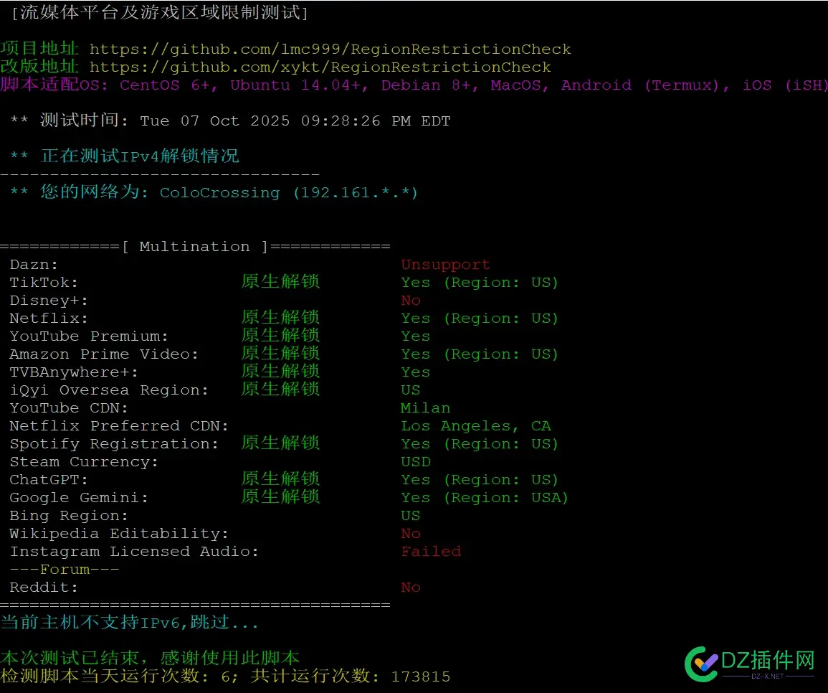Click 原生解锁 in the Netflix row
This screenshot has height=693, width=828.
point(280,319)
